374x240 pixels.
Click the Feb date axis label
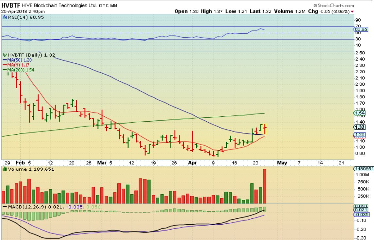(x=20, y=163)
